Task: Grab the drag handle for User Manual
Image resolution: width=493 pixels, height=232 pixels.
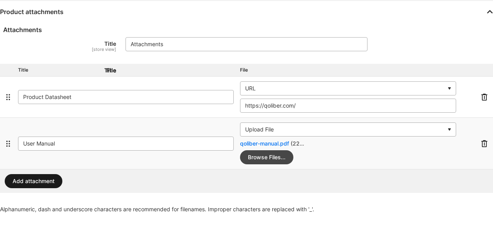Action: (8, 144)
